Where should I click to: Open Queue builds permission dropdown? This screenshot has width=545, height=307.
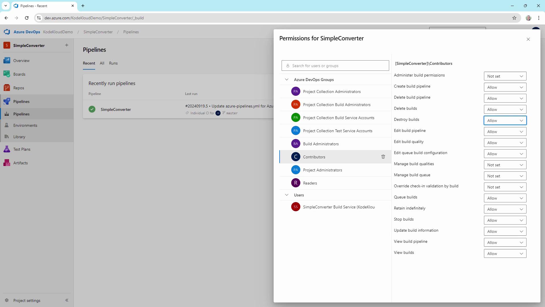click(505, 198)
